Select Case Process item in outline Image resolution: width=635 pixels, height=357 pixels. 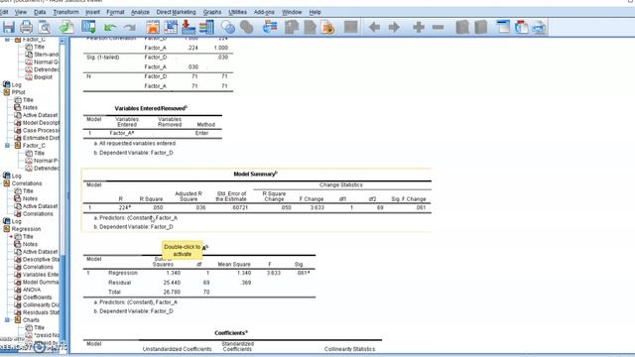(x=41, y=130)
